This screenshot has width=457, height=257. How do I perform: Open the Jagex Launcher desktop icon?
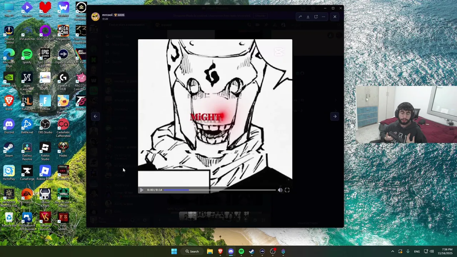tap(27, 81)
